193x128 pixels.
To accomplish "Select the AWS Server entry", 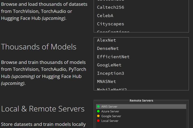I will (x=110, y=107).
